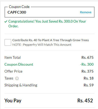Tick the Grow Trees contribution checkbox
Viewport: 98px width, 109px height.
point(8,42)
